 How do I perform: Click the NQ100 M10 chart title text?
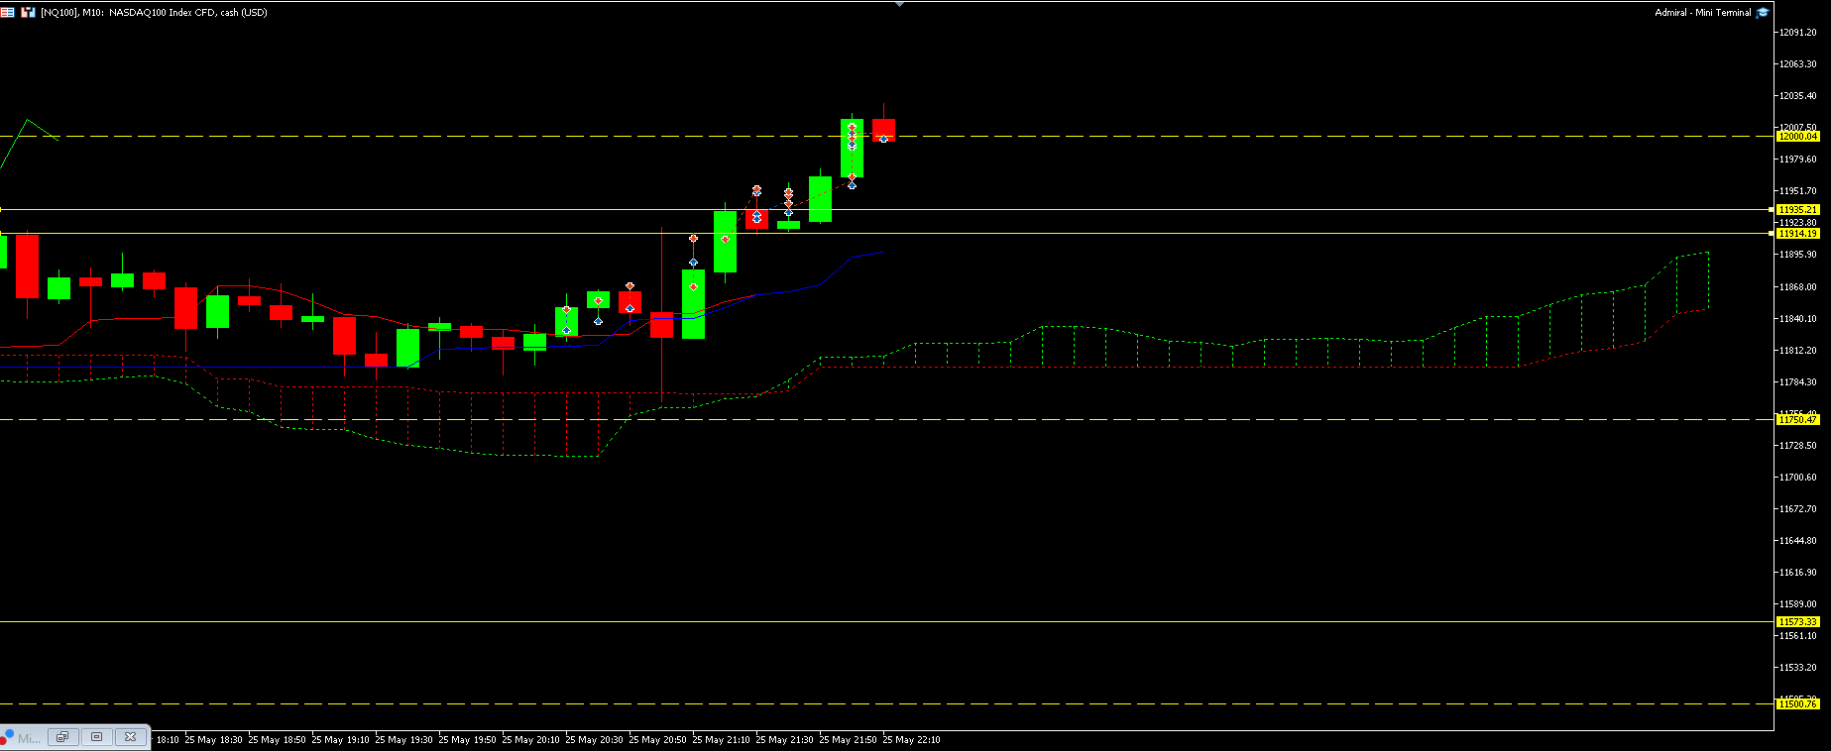[x=154, y=13]
